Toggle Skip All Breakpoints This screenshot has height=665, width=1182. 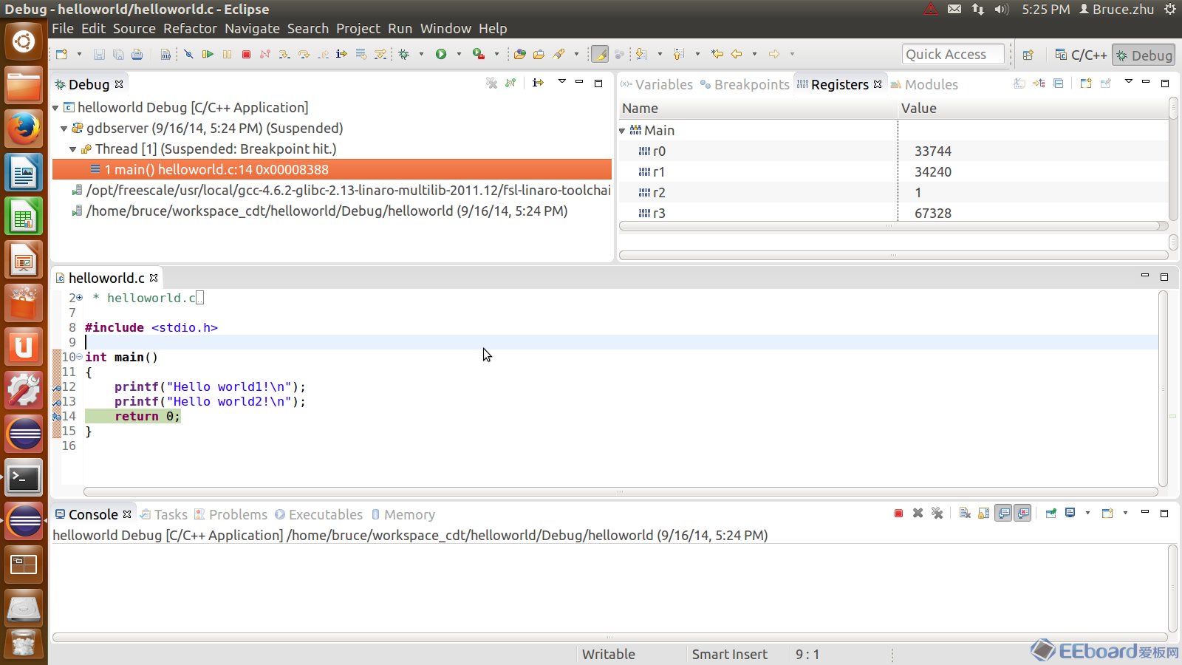[188, 54]
